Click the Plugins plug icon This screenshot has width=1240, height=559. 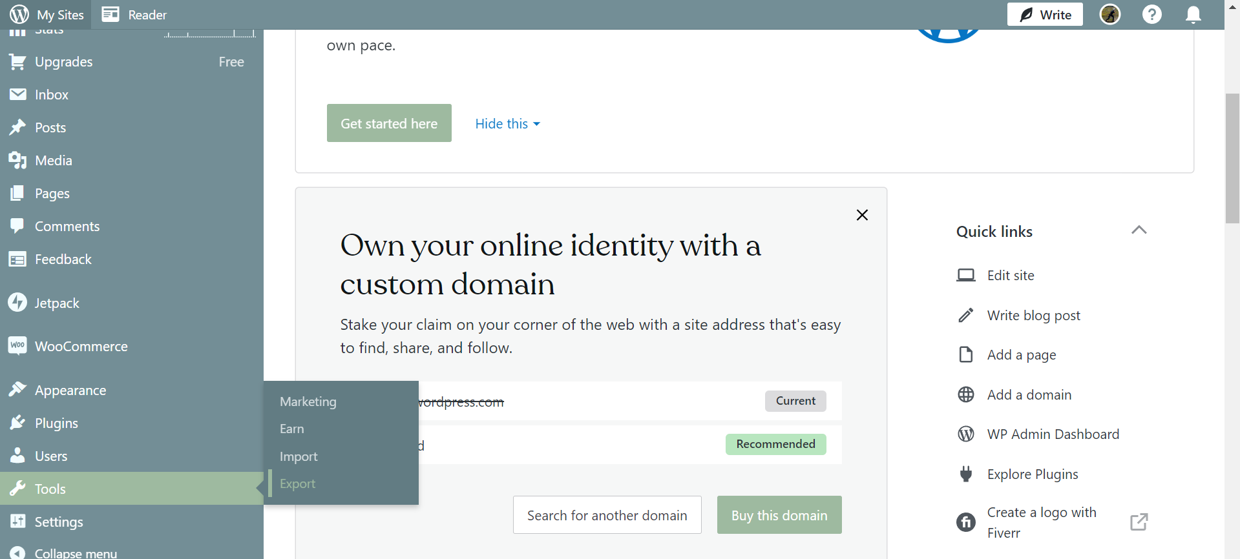17,423
